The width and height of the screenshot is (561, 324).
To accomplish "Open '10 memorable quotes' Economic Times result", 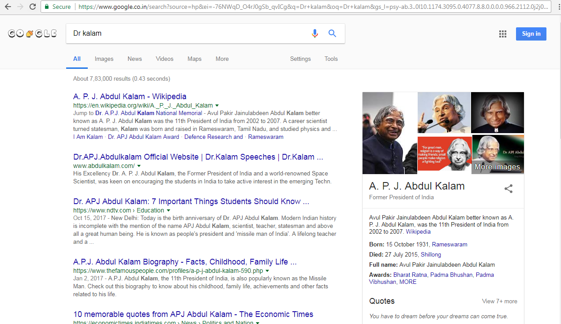I will point(193,314).
